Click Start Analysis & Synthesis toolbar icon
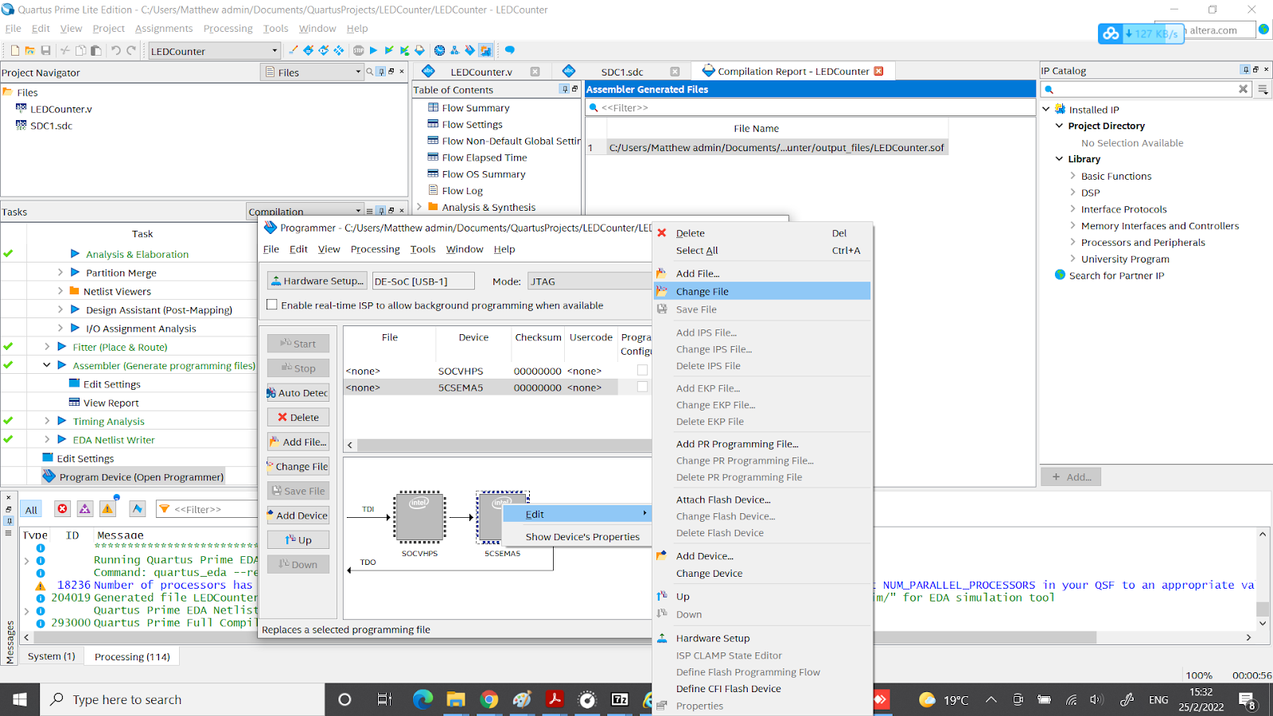Image resolution: width=1273 pixels, height=716 pixels. click(x=389, y=50)
